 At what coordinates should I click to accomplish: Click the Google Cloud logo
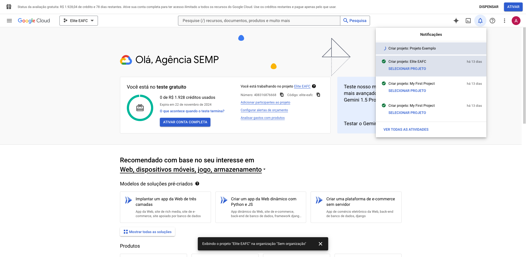coord(34,21)
